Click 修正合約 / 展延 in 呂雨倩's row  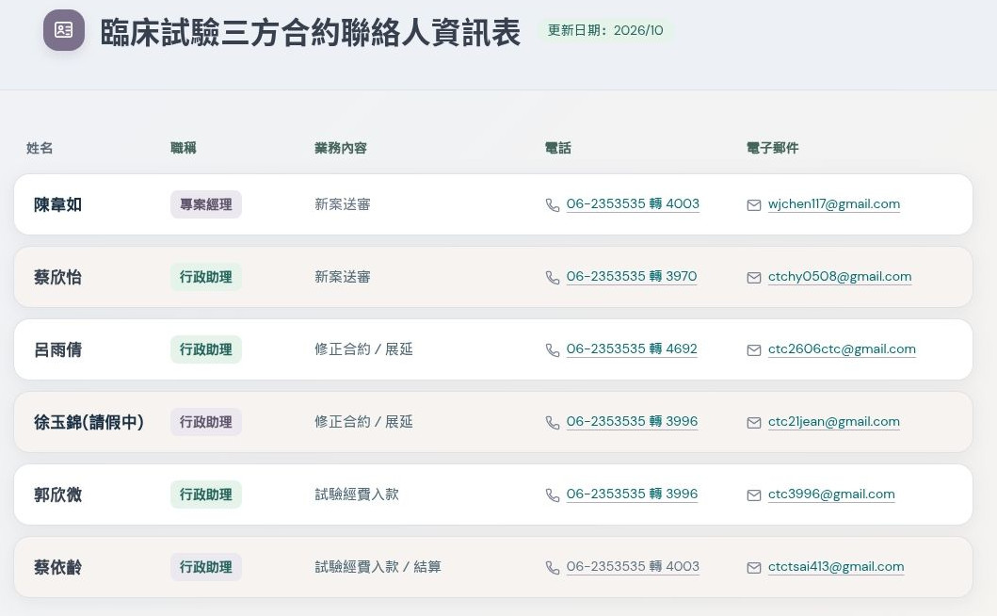point(363,349)
